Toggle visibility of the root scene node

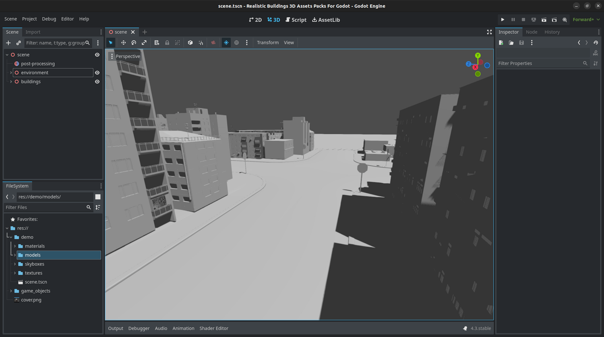pos(97,55)
